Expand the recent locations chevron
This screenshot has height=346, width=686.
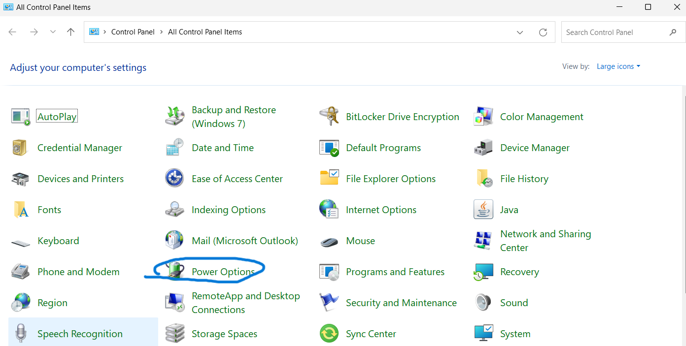53,32
